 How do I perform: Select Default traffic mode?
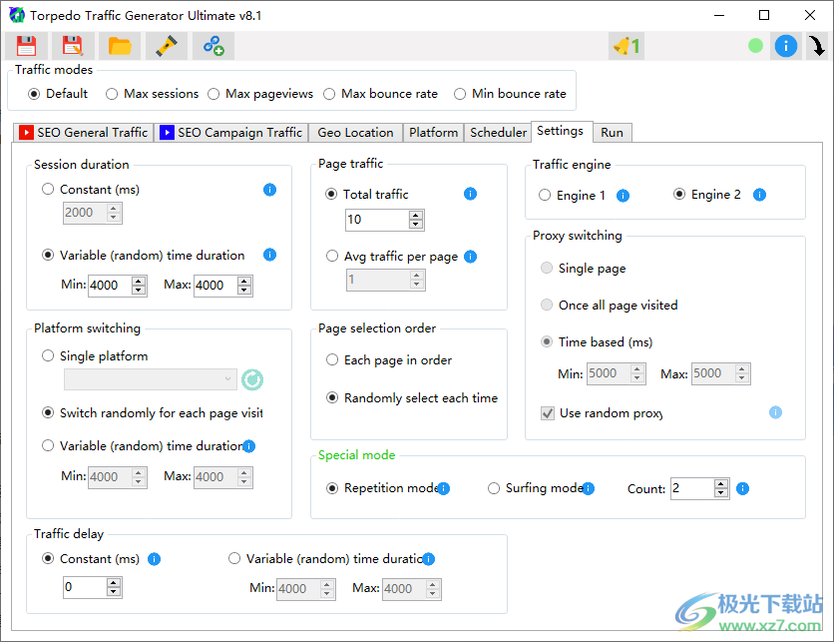point(58,94)
